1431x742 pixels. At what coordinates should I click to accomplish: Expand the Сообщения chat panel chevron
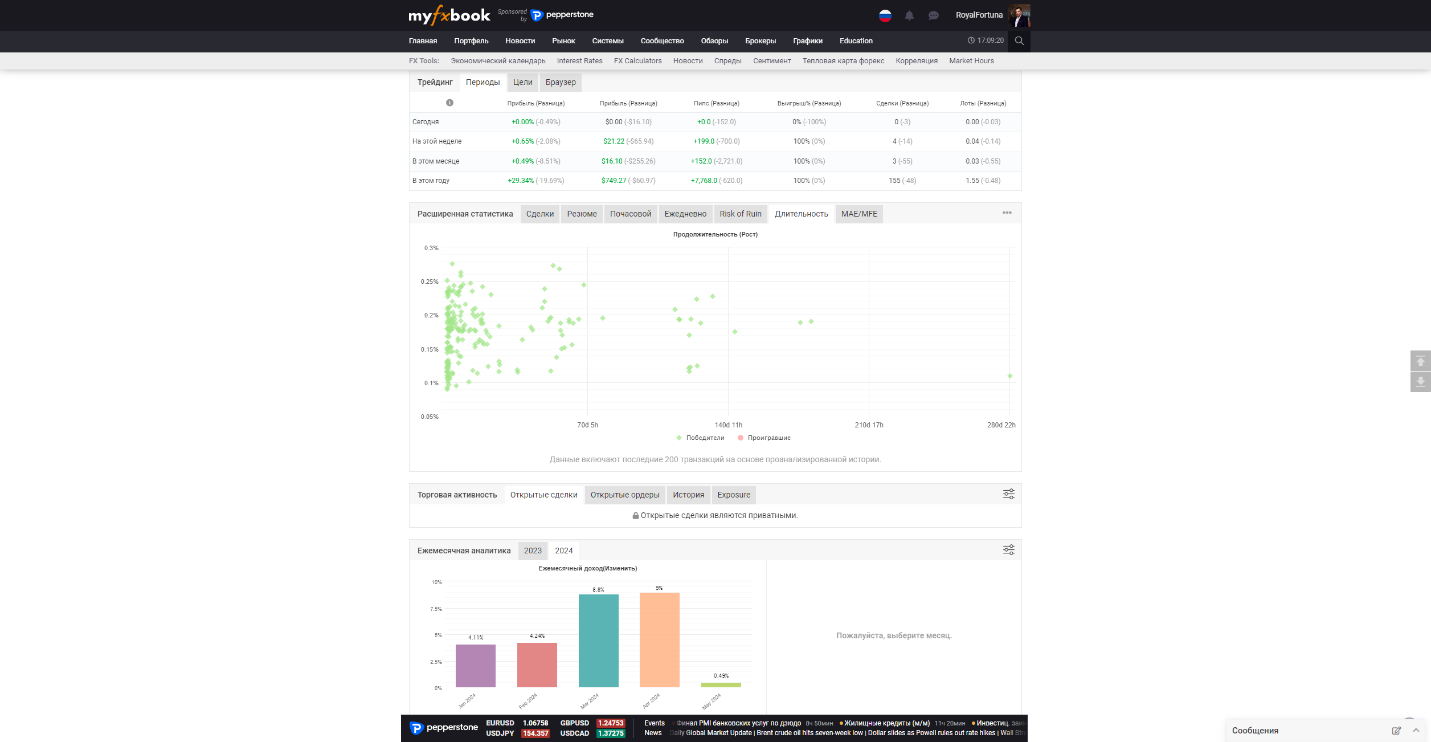click(1416, 731)
